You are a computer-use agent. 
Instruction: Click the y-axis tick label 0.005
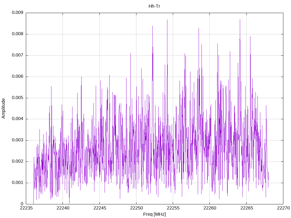[x=18, y=98]
